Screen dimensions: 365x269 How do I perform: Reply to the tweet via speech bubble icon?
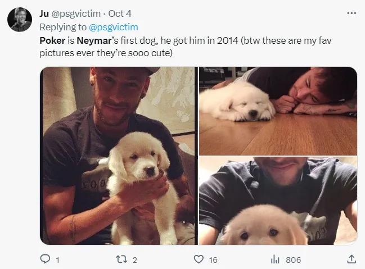point(46,259)
